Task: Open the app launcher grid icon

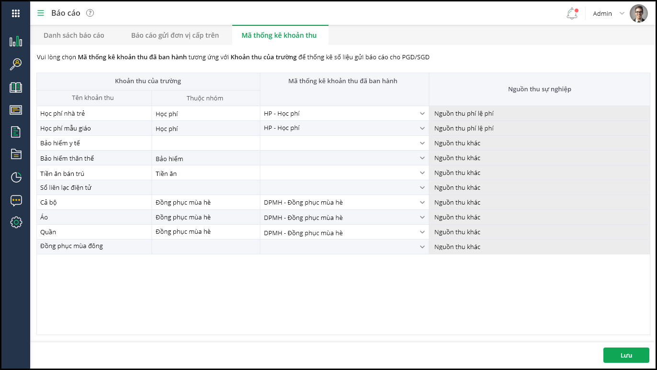Action: pos(16,13)
